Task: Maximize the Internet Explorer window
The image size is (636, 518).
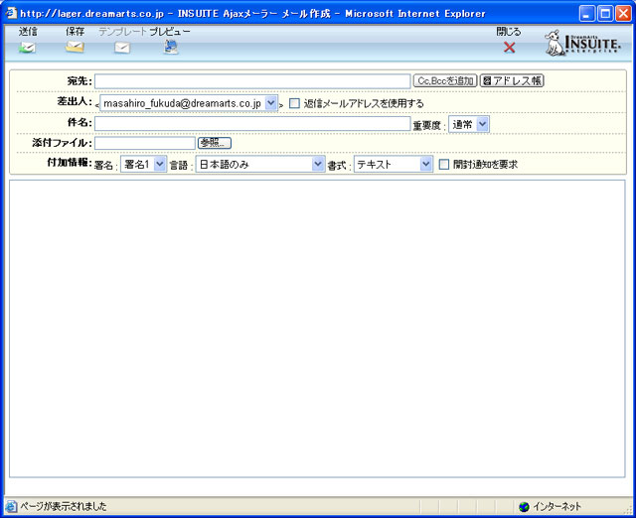Action: click(605, 14)
